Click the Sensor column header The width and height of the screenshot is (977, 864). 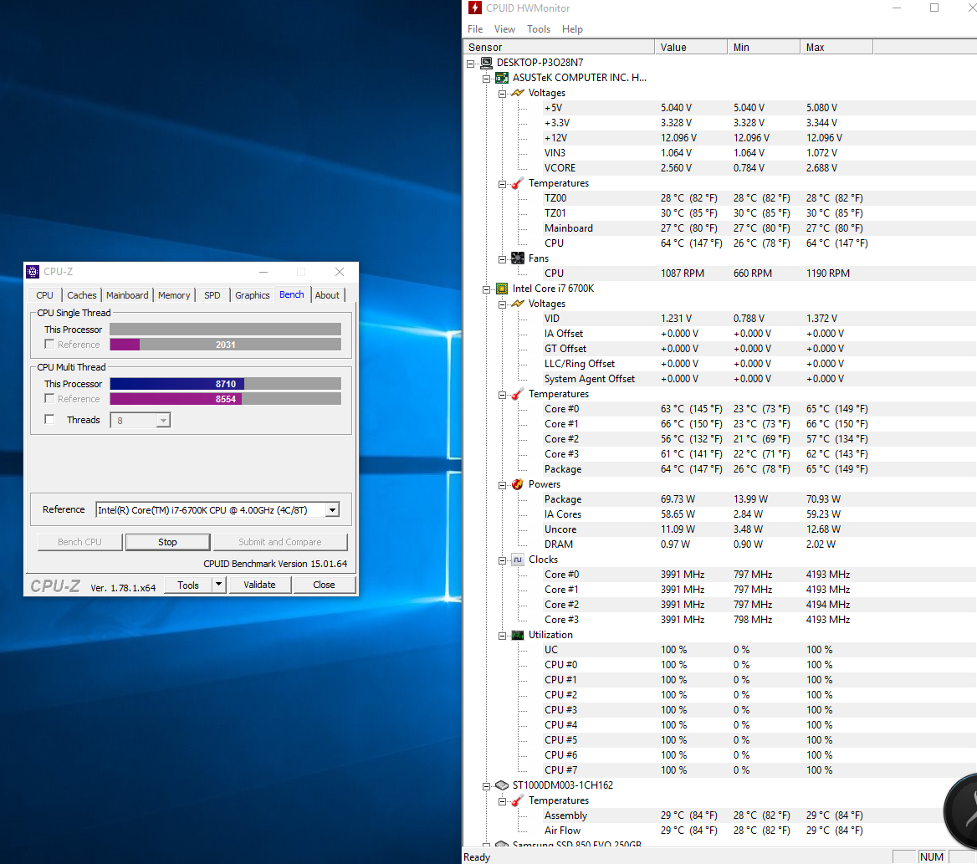[559, 48]
